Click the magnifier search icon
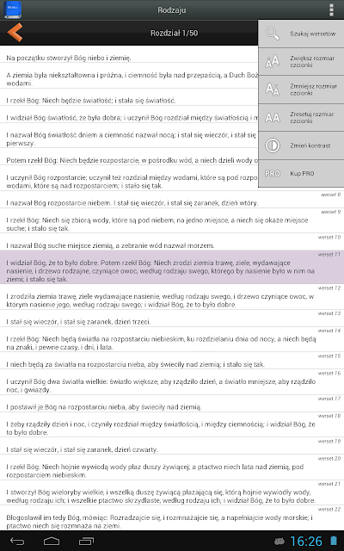 tap(273, 34)
